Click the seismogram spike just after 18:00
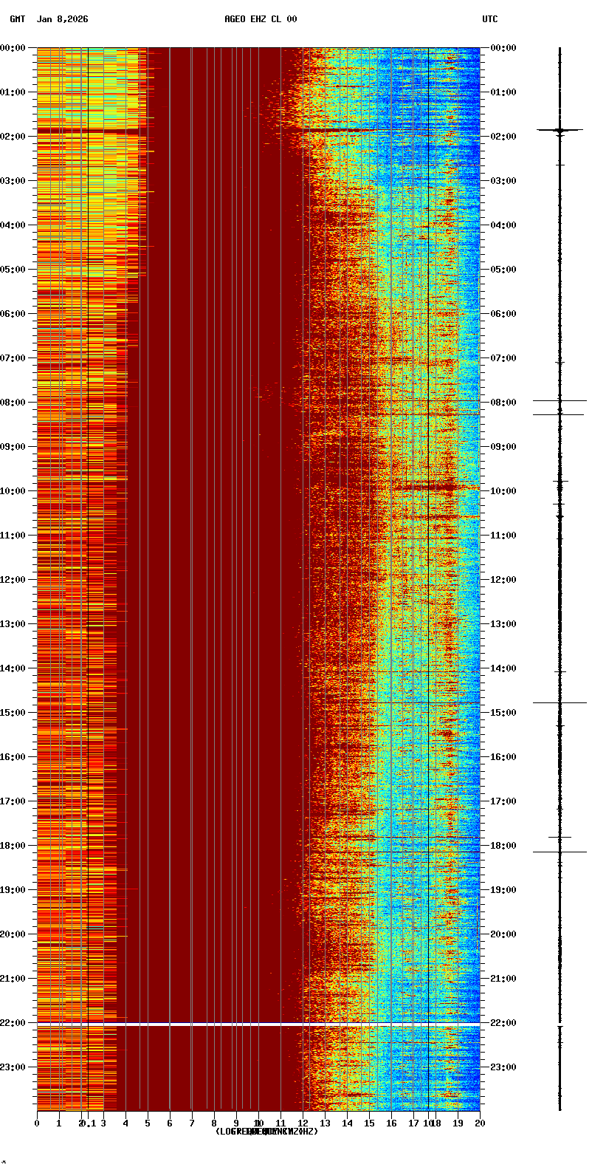This screenshot has width=592, height=1170. tap(560, 852)
